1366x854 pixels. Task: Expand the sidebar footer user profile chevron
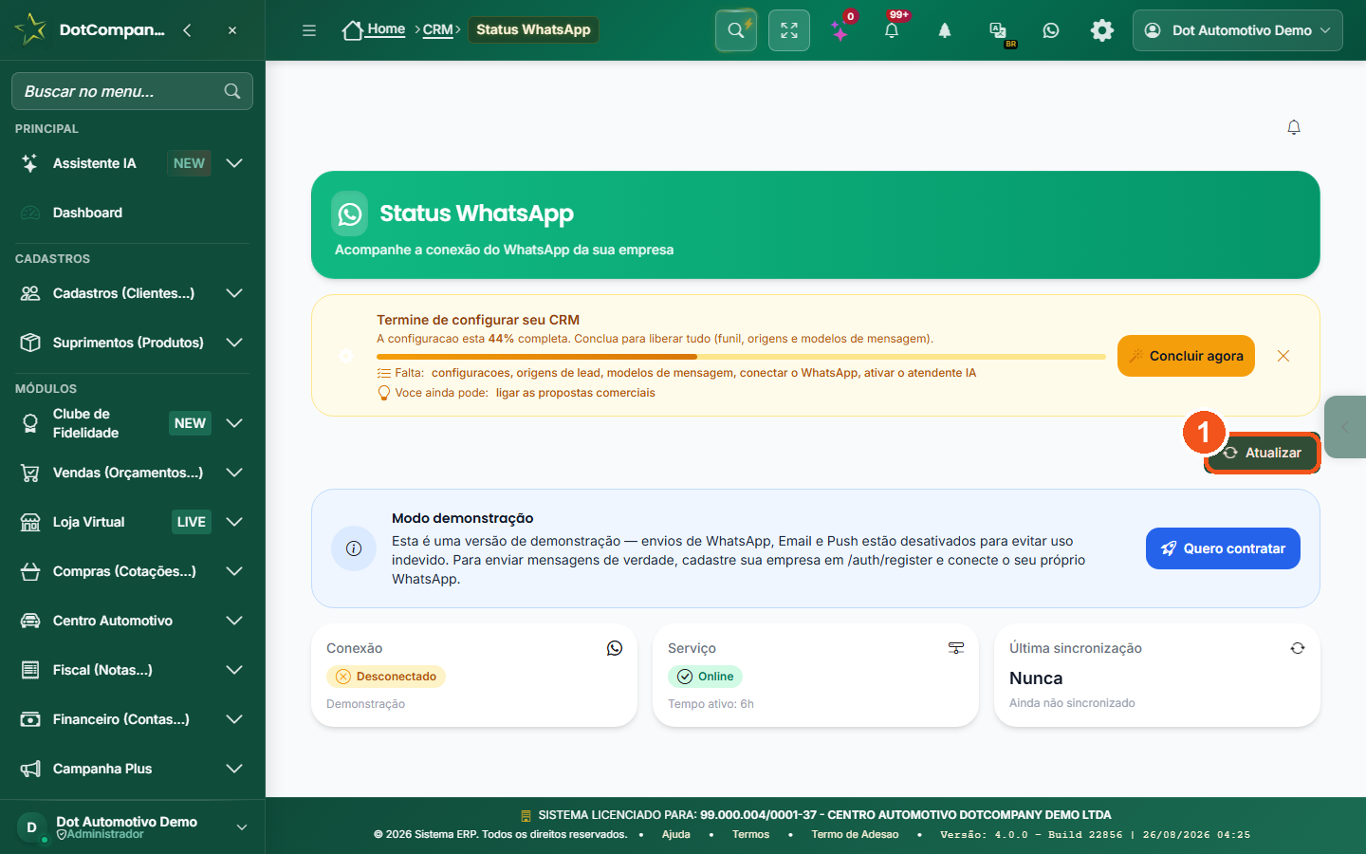coord(242,827)
